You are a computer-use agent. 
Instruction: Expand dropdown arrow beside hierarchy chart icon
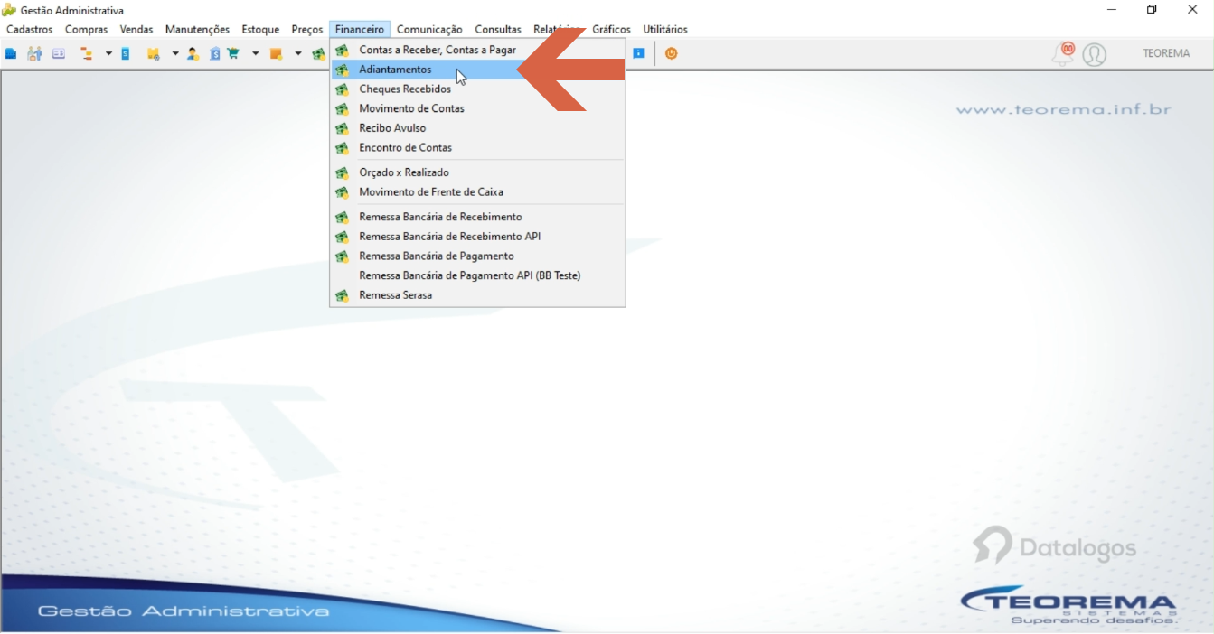click(x=108, y=53)
